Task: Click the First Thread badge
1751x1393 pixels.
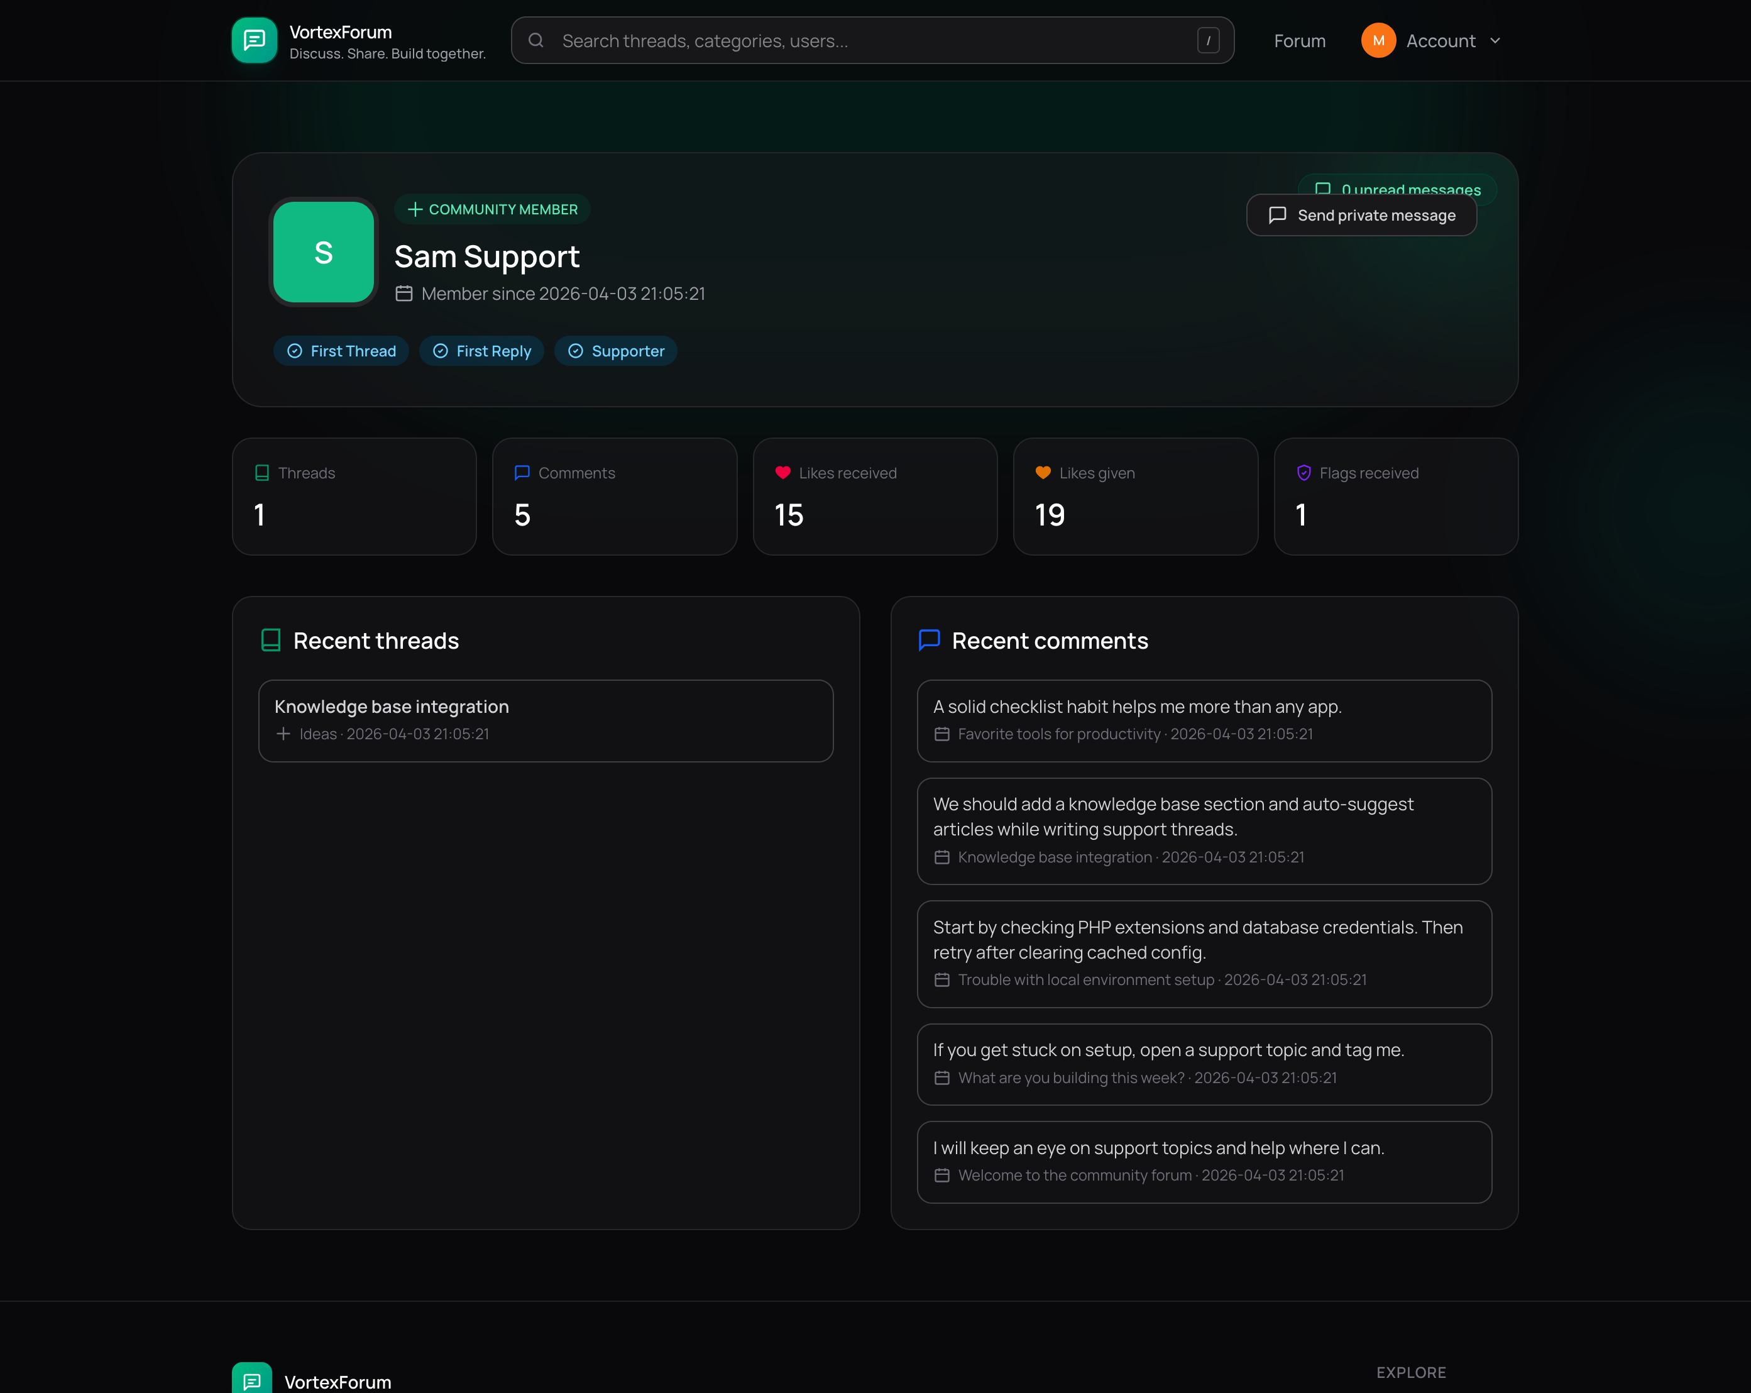Action: [341, 350]
